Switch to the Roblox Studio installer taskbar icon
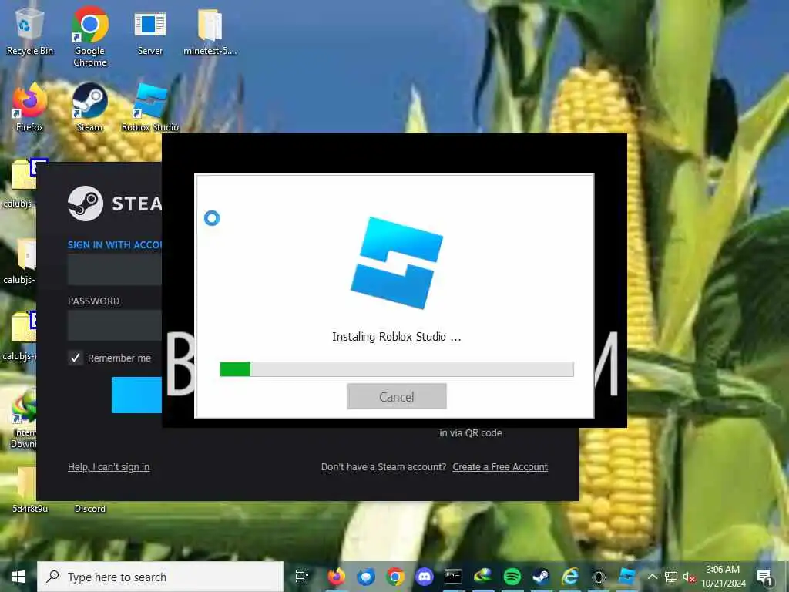Image resolution: width=789 pixels, height=592 pixels. click(627, 577)
